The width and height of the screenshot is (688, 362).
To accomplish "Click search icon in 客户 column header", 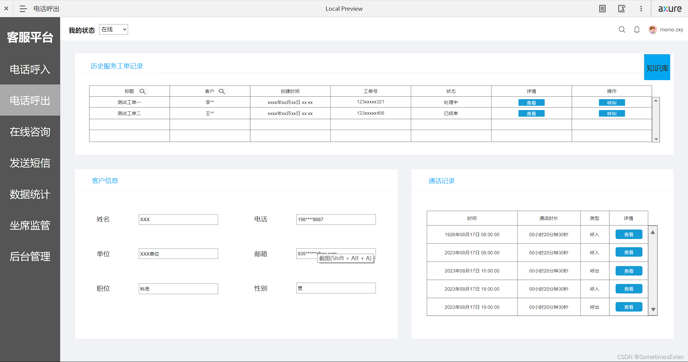I will click(222, 91).
